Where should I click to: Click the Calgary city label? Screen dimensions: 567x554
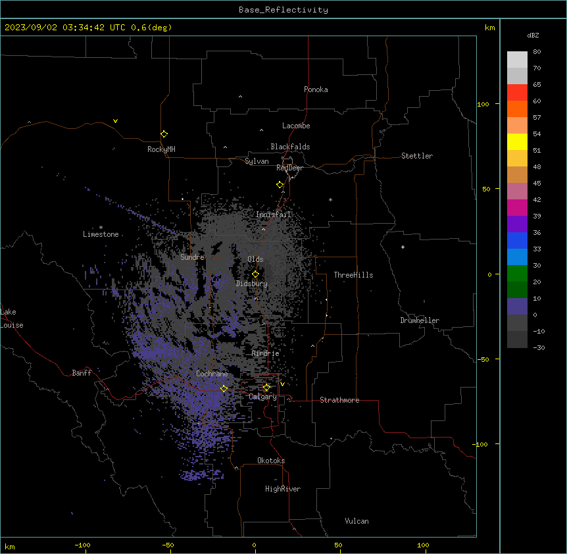click(x=262, y=397)
